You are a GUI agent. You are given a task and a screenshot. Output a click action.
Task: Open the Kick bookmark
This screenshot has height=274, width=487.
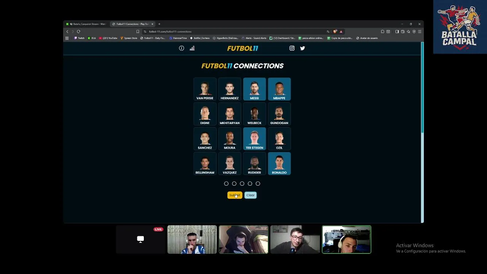pyautogui.click(x=92, y=38)
